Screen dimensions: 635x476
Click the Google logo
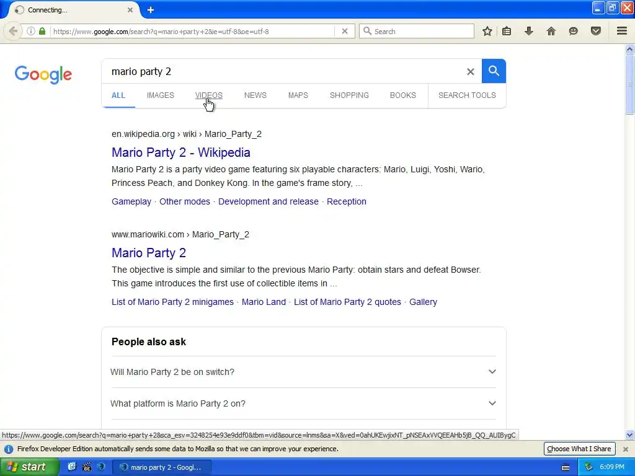point(43,74)
